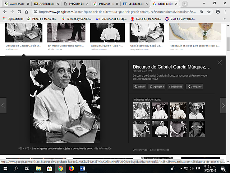
Task: Open Task View on the taskbar
Action: coord(27,168)
